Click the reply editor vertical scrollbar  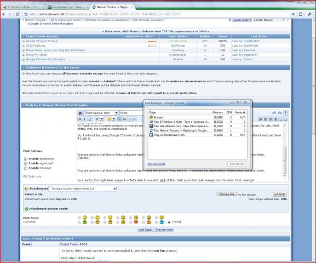click(x=285, y=150)
